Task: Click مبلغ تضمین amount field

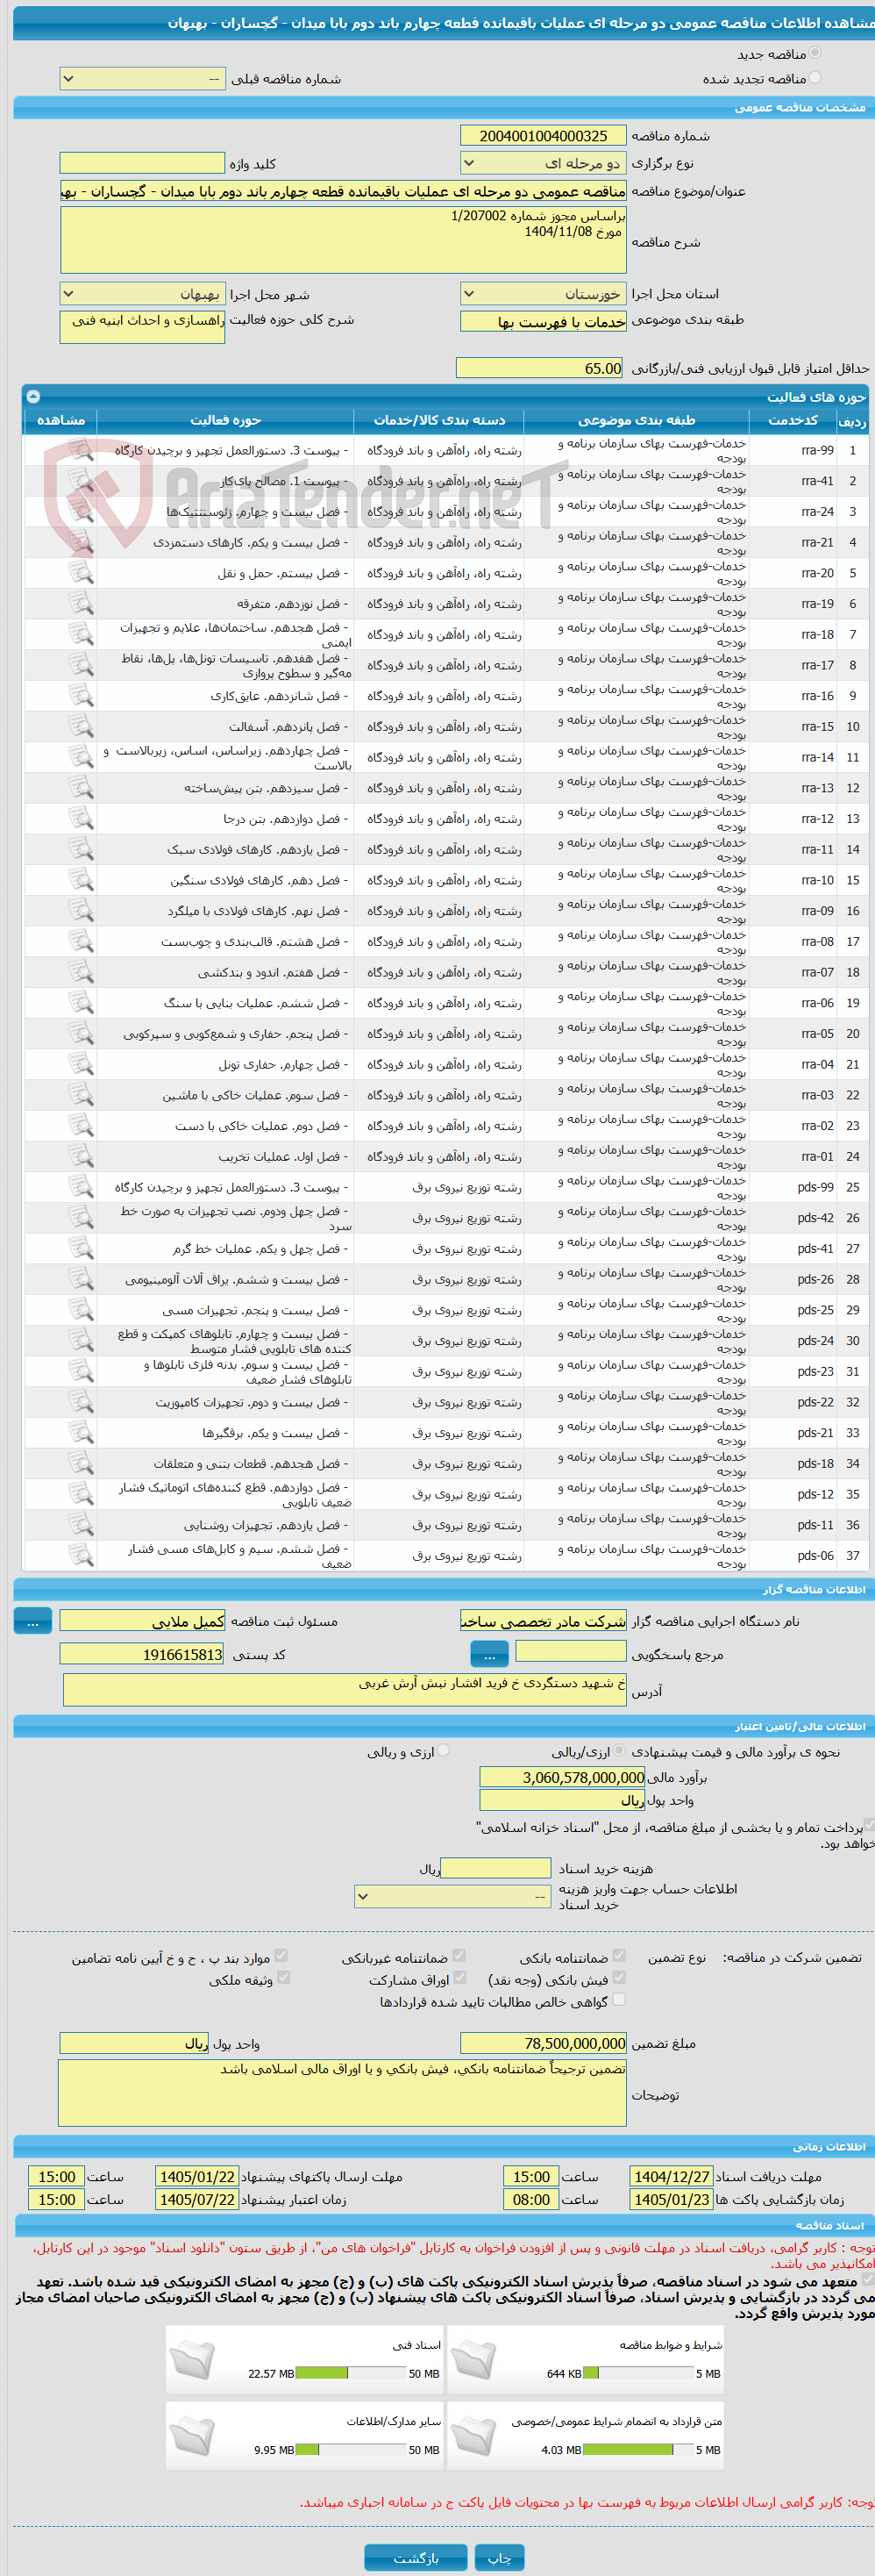Action: 544,2043
